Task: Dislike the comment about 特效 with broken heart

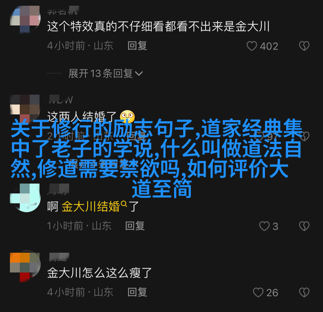Action: [304, 46]
